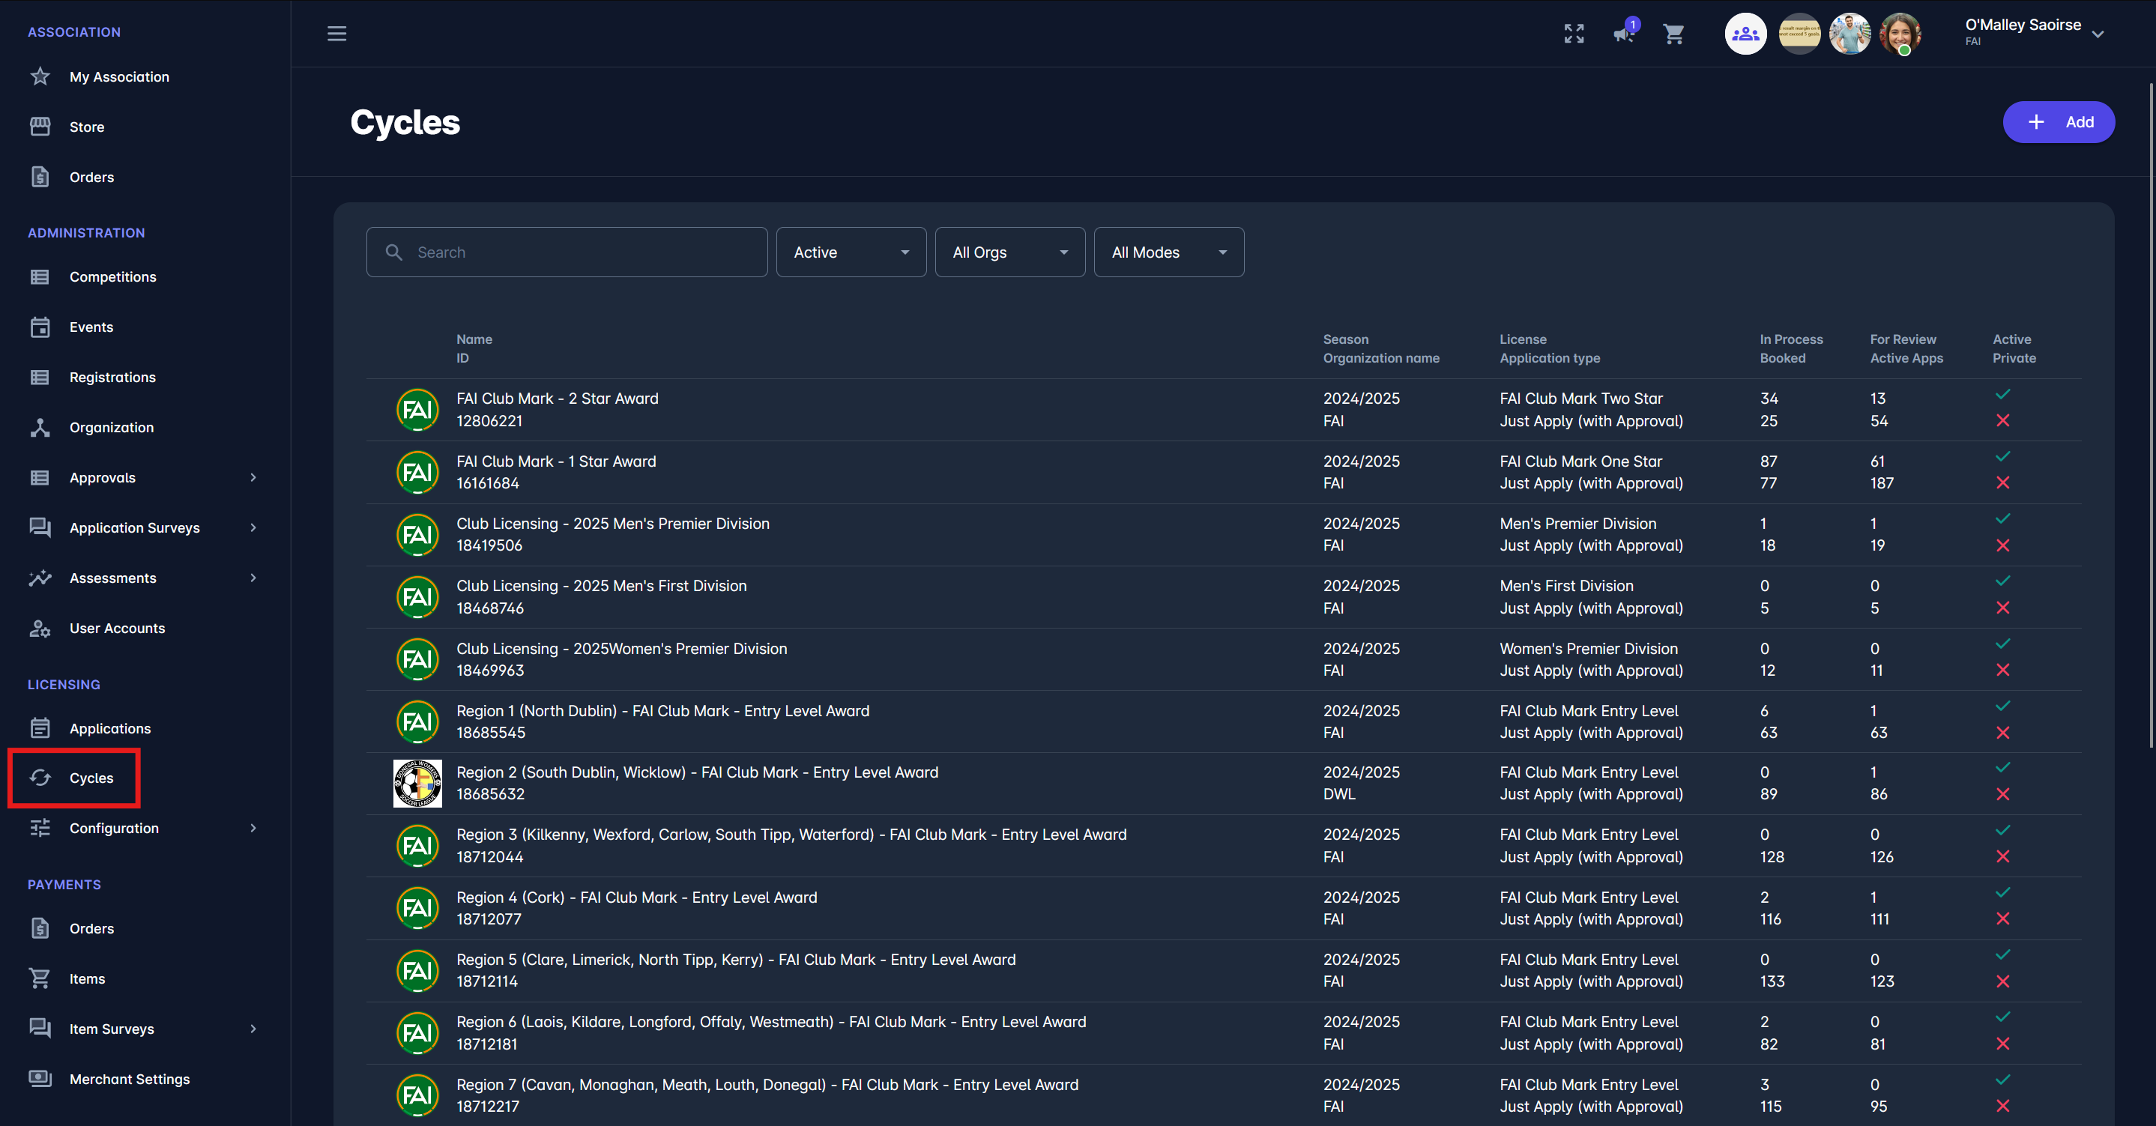The width and height of the screenshot is (2156, 1126).
Task: Toggle Active checkmark for 2 Star Award
Action: pos(2002,394)
